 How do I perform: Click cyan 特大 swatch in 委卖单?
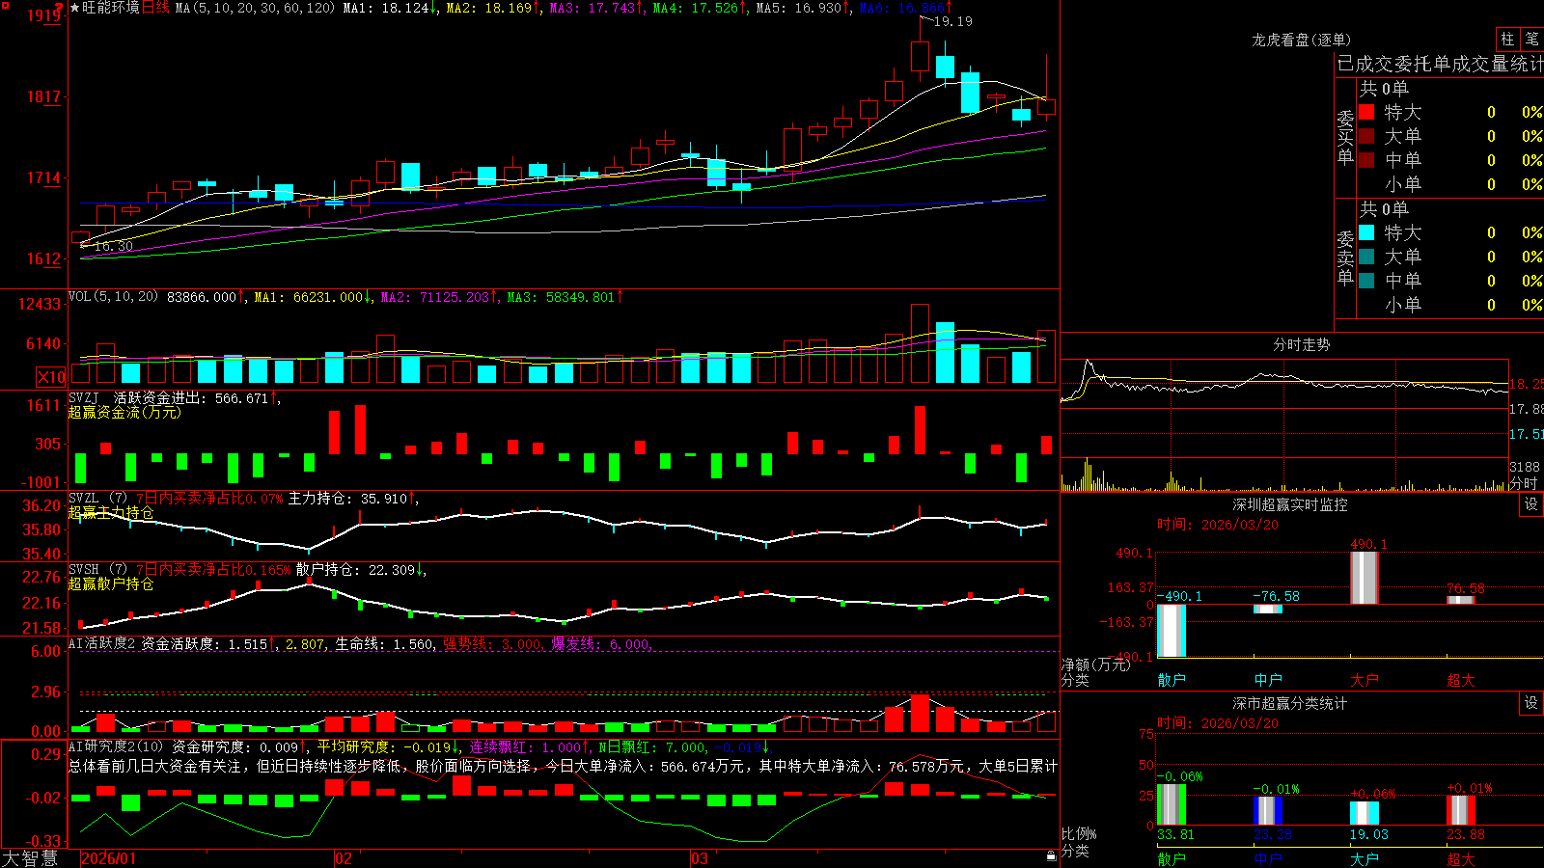click(x=1366, y=232)
